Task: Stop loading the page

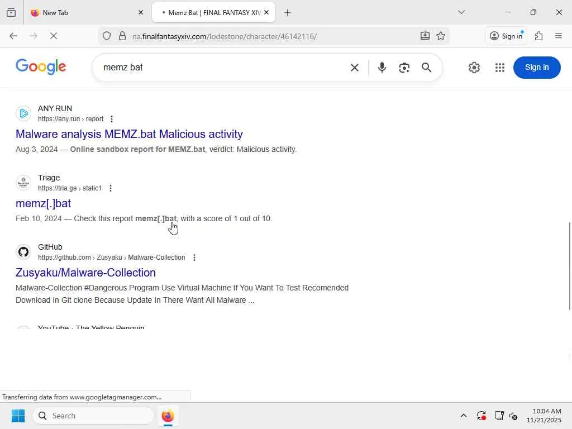Action: [54, 36]
